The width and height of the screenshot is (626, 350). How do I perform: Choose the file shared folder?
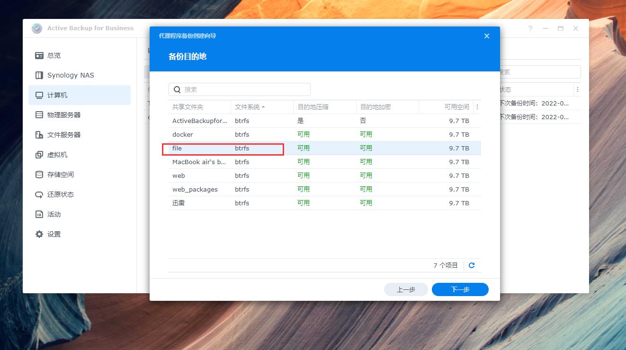[x=325, y=148]
